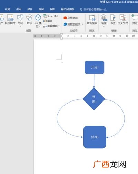The width and height of the screenshot is (138, 174).
Task: Insert Online Video (联机视频)
Action: [92, 20]
